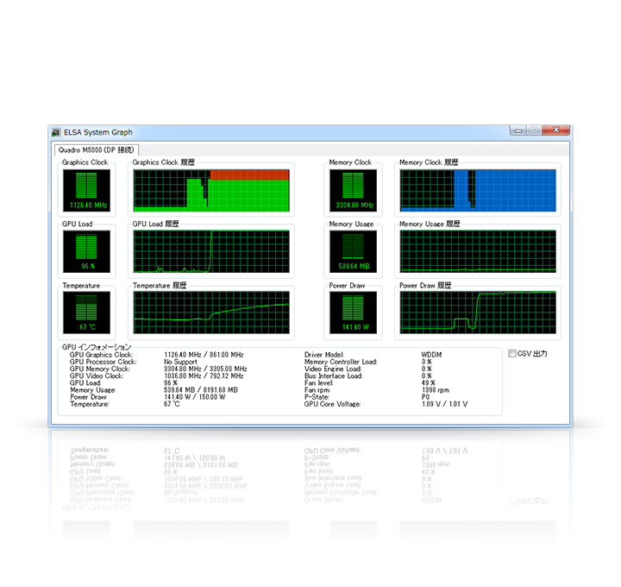Click the value 1.09 V / 1.01 V

pos(444,404)
